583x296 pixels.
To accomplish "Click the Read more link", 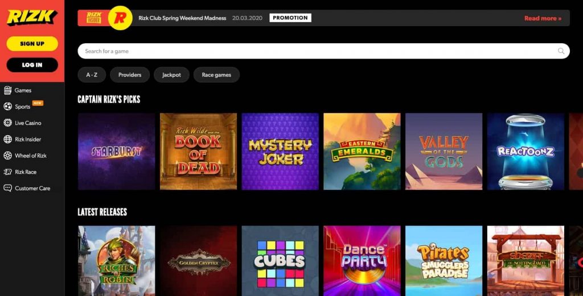I will 543,18.
